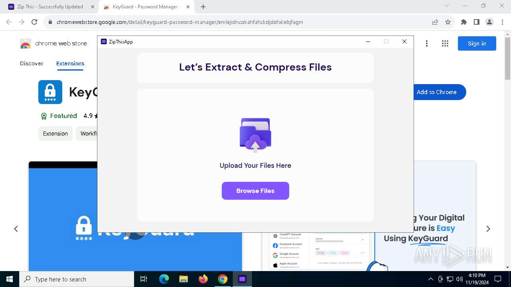The width and height of the screenshot is (511, 287).
Task: Launch Firefox from taskbar
Action: (203, 279)
